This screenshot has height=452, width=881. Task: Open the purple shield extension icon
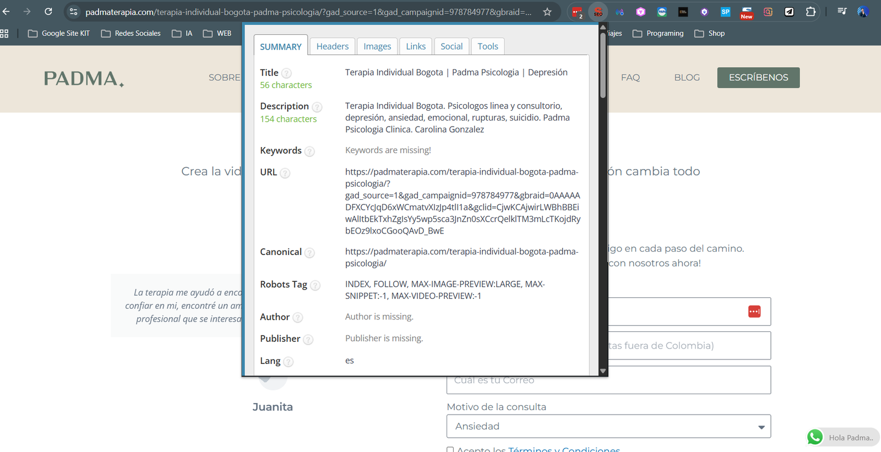pos(704,12)
